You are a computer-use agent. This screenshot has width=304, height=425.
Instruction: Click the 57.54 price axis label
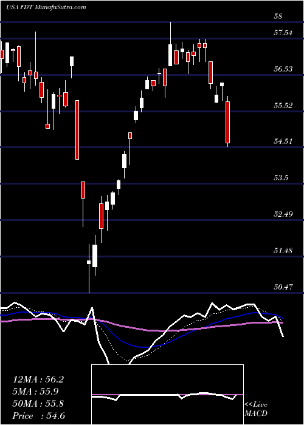point(284,33)
